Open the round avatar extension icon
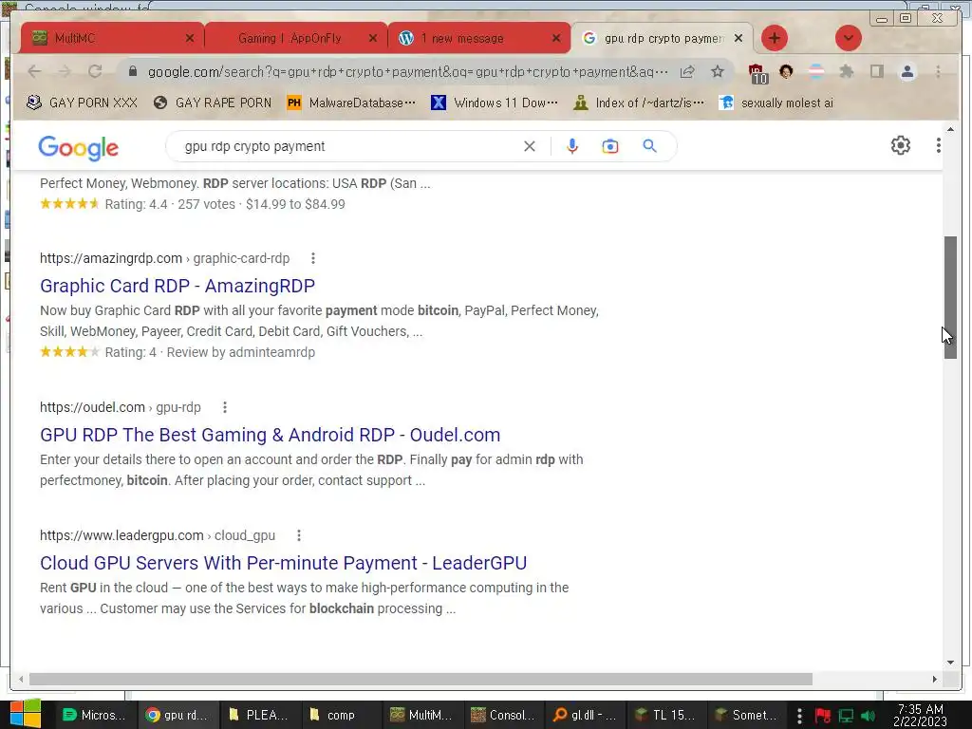 (786, 72)
